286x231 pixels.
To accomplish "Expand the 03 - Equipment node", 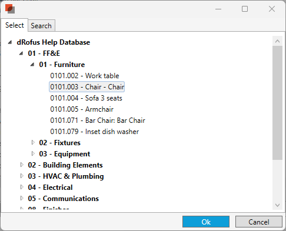I will (33, 153).
